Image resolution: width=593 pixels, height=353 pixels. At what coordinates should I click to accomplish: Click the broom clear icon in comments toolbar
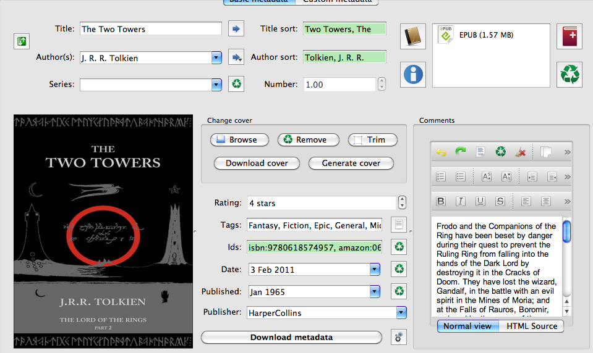pos(521,152)
